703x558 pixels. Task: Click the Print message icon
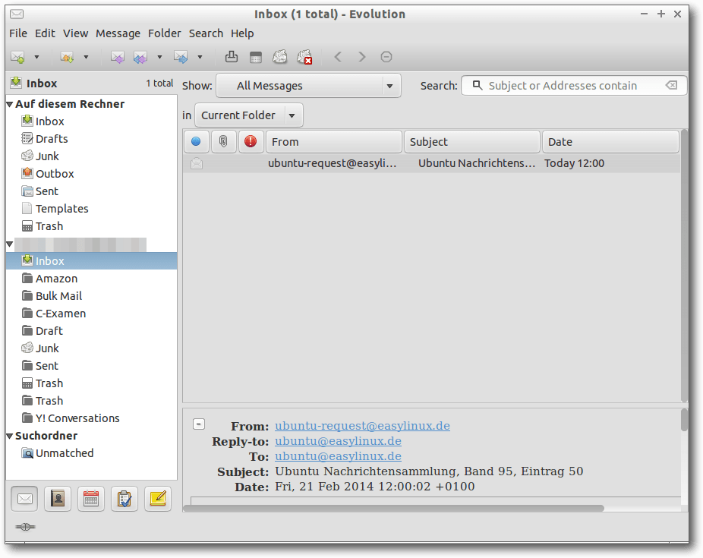coord(232,57)
